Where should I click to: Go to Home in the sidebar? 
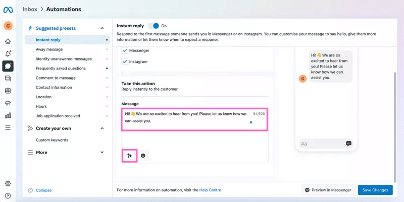point(8,41)
